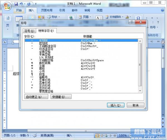Save the document from Quick Access toolbar
The width and height of the screenshot is (167, 140).
coord(16,4)
